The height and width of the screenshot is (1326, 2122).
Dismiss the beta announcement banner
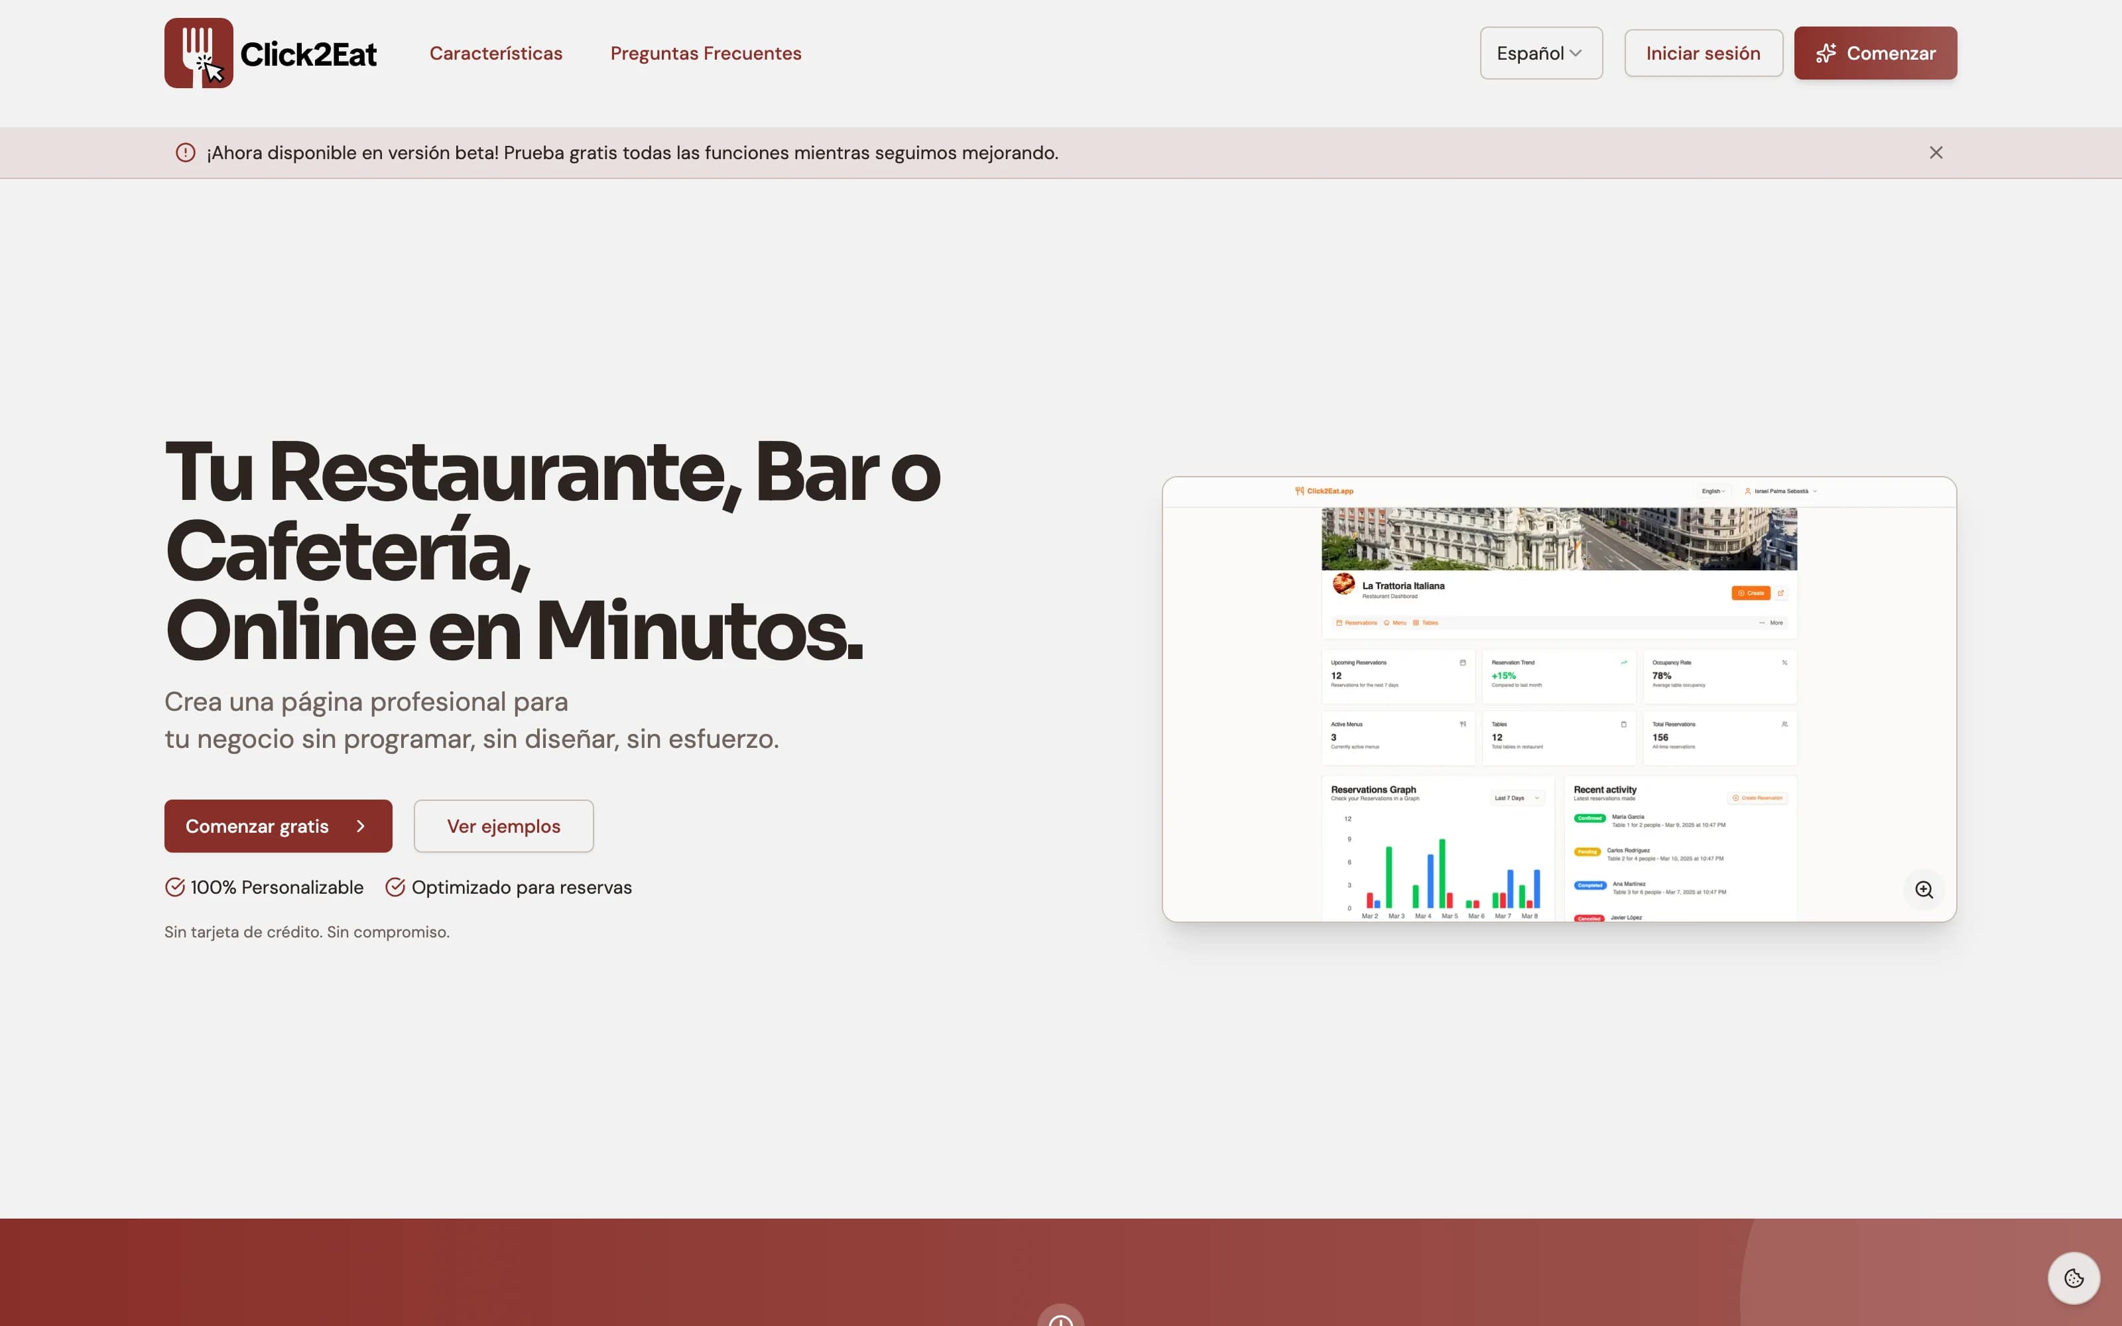[x=1935, y=152]
